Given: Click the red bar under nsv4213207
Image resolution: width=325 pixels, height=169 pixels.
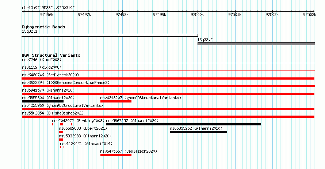Looking at the screenshot, I should pos(116,101).
